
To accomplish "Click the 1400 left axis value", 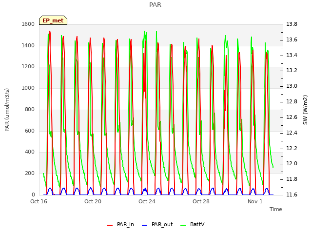I will pyautogui.click(x=28, y=45).
